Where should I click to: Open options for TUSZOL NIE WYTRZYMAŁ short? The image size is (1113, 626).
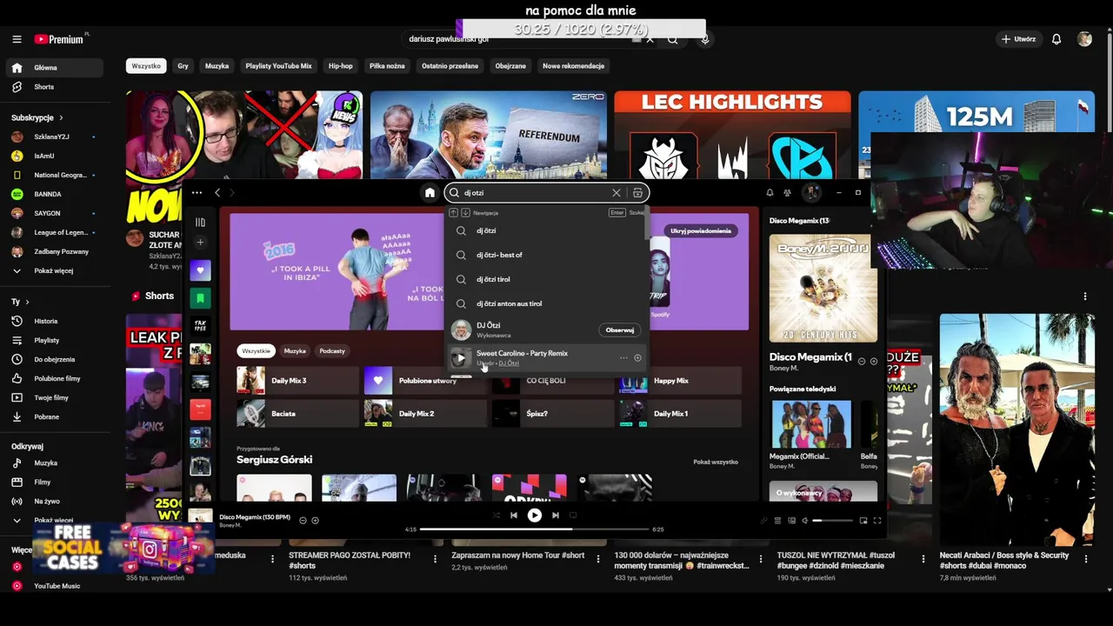[x=923, y=559]
